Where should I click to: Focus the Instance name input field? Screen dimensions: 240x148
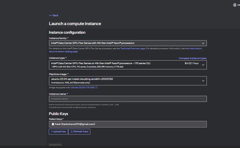(x=128, y=99)
